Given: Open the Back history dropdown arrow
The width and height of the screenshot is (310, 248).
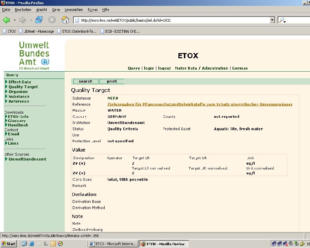Looking at the screenshot, I should [14, 20].
